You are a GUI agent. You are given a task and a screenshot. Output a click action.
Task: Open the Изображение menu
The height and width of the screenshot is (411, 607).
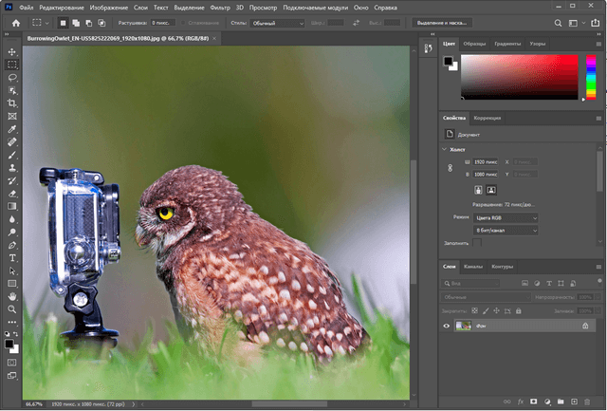(109, 8)
